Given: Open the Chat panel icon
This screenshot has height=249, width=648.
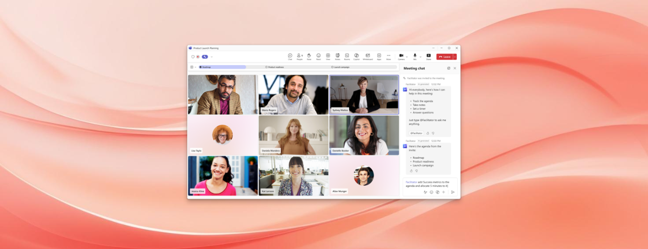Looking at the screenshot, I should pyautogui.click(x=290, y=56).
